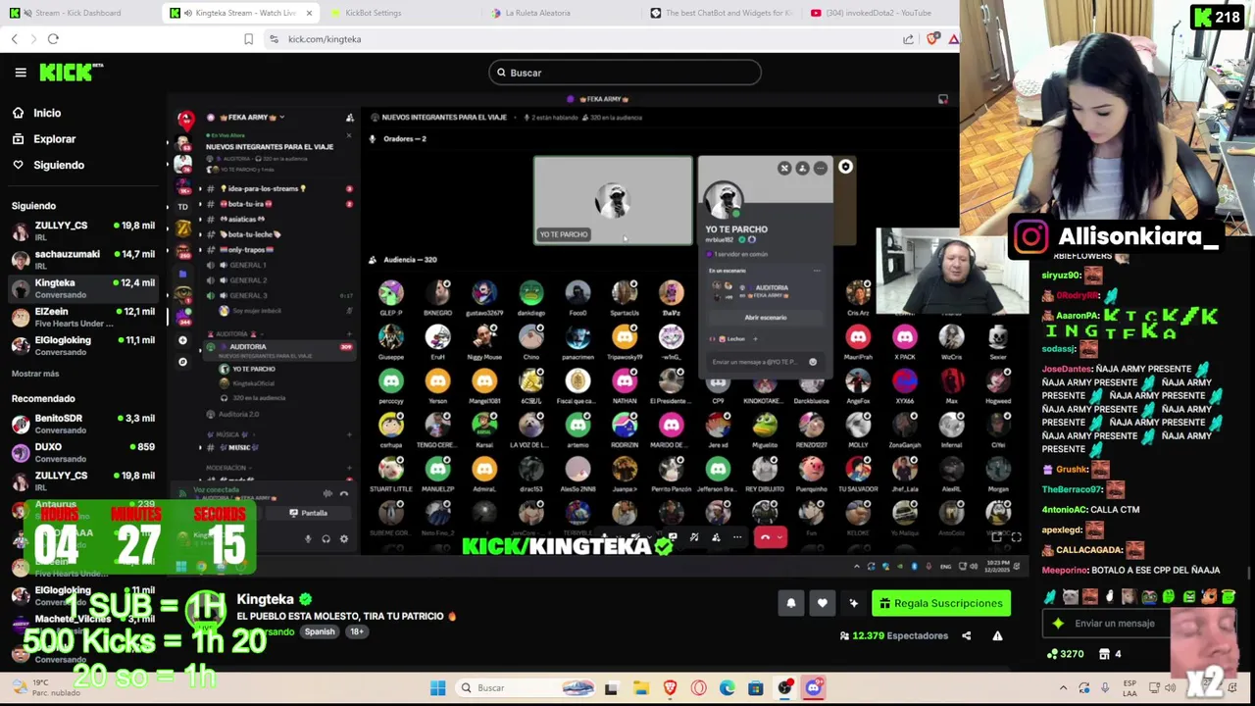Open Siguiendo in Kick sidebar
1255x706 pixels.
point(59,165)
